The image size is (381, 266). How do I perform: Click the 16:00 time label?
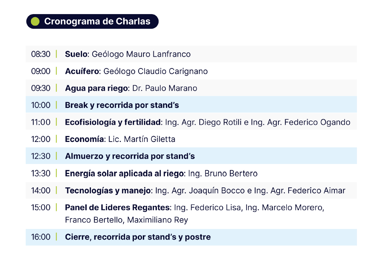[x=41, y=237]
